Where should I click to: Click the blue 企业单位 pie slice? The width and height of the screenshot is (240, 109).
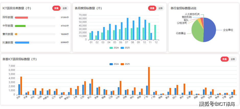(x=210, y=29)
